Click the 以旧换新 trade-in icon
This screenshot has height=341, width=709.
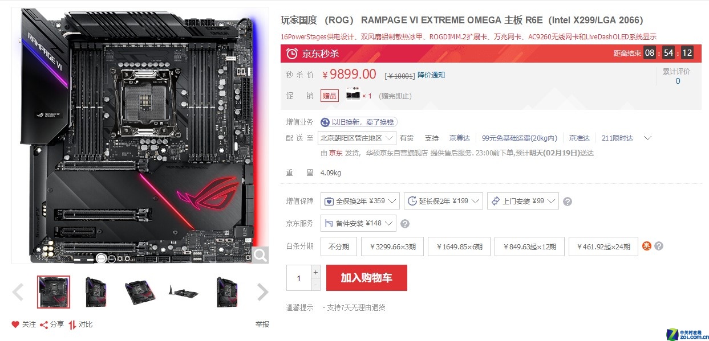point(325,122)
